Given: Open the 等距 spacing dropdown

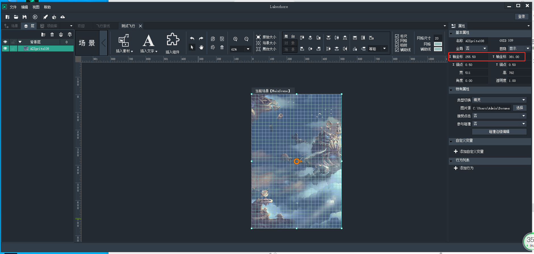Looking at the screenshot, I should tap(384, 49).
